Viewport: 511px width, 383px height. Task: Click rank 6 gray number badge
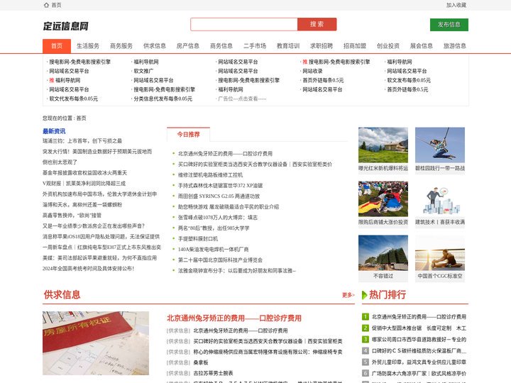point(366,373)
